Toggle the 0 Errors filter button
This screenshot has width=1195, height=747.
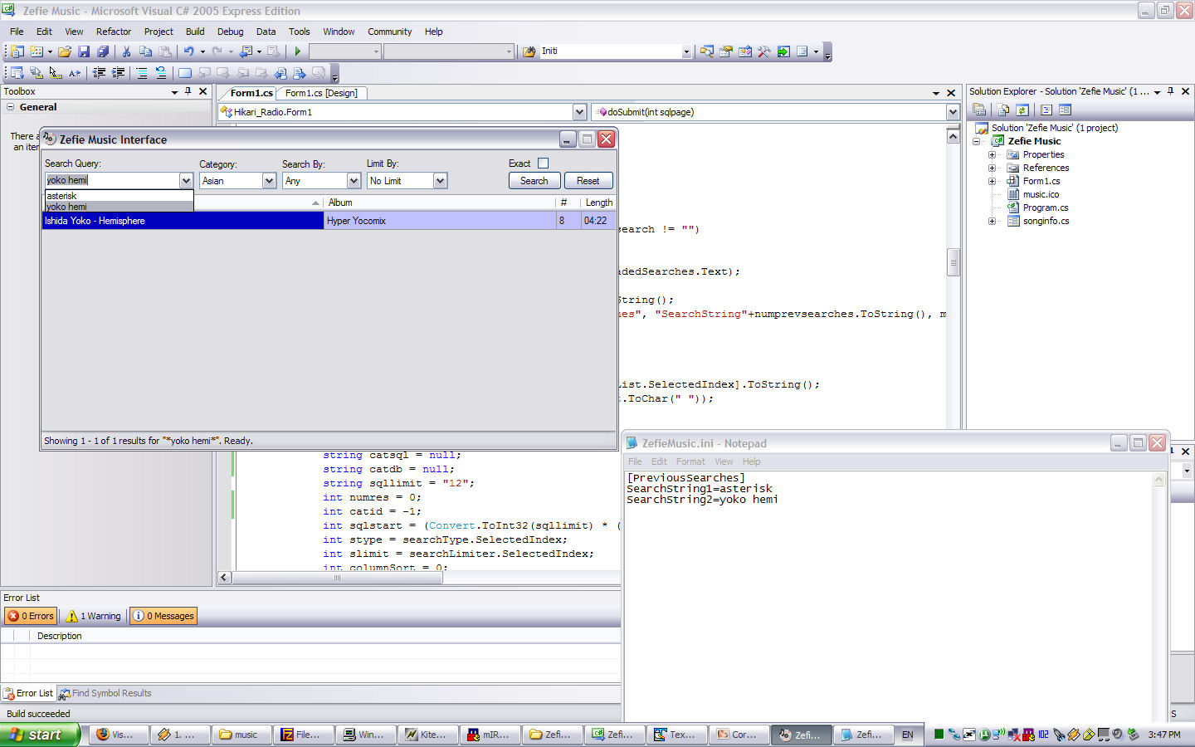31,616
